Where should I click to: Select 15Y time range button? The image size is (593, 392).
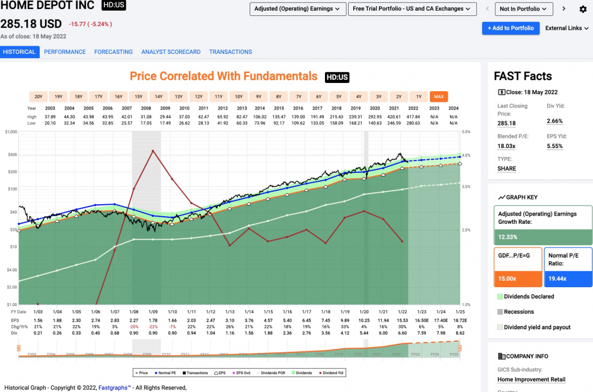point(138,97)
